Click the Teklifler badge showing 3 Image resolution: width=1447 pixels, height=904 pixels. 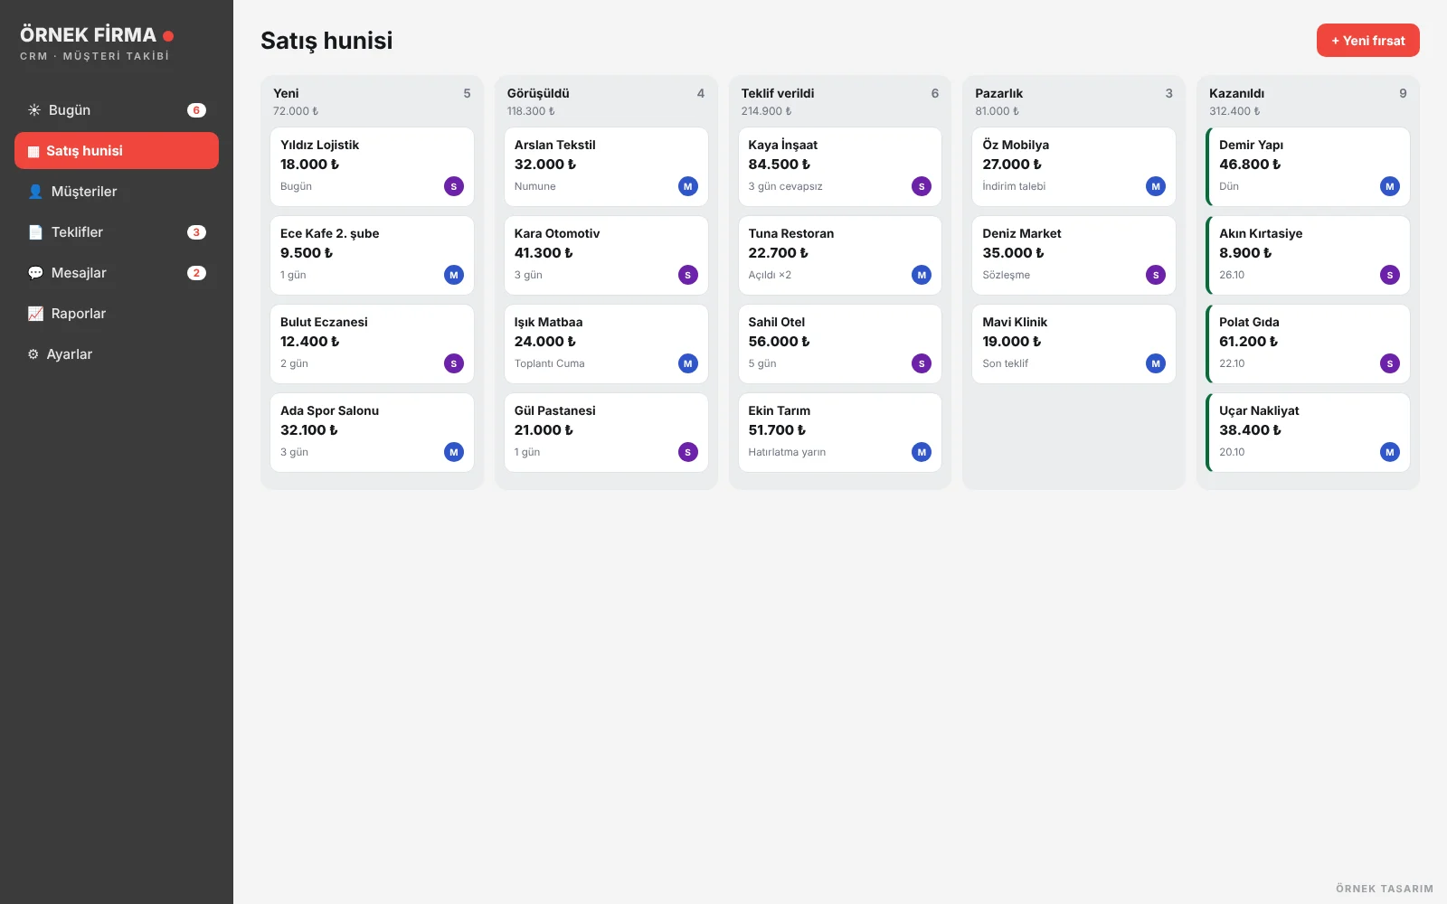(x=196, y=232)
